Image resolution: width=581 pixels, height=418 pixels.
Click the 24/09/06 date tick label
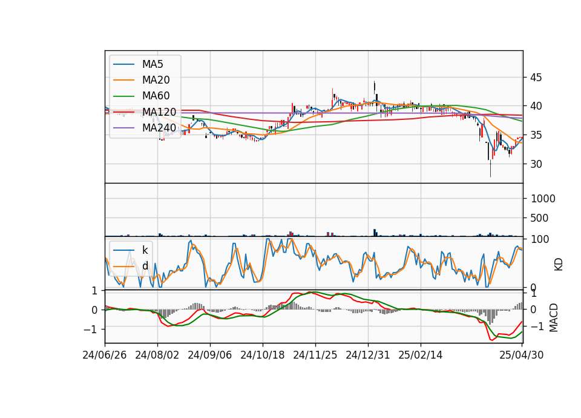(x=210, y=355)
